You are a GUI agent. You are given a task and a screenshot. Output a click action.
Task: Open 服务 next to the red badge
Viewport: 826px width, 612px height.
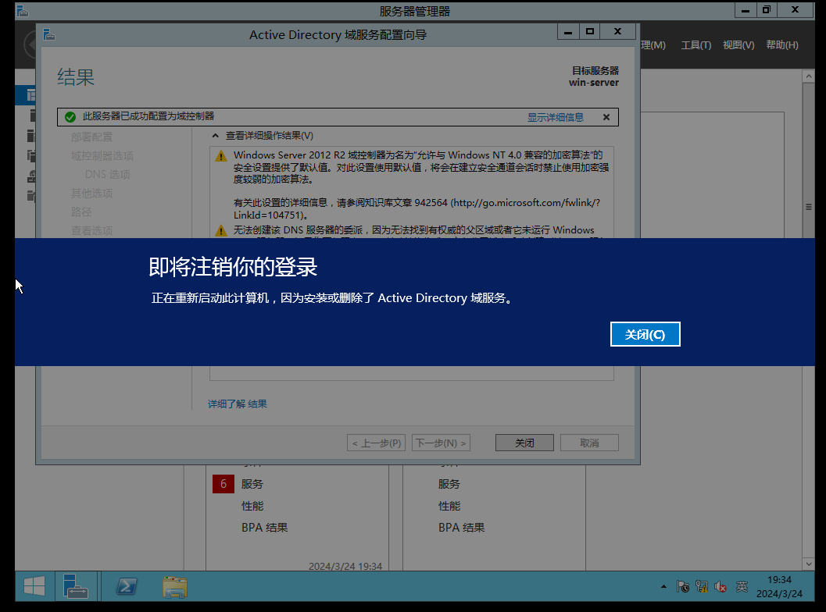coord(252,484)
